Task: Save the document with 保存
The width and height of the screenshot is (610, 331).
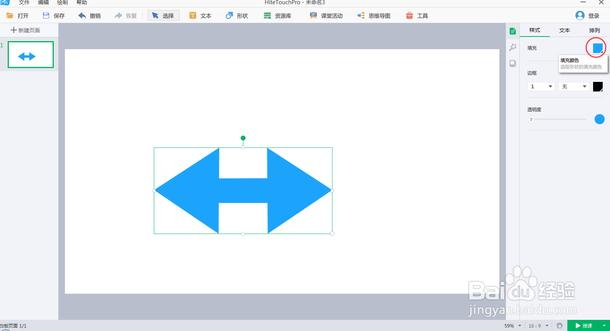Action: [54, 15]
